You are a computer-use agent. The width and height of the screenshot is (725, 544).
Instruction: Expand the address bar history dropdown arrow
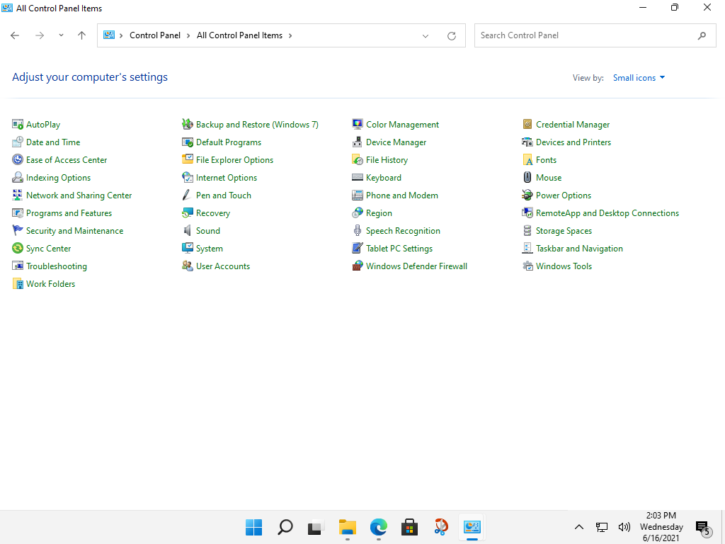click(426, 35)
